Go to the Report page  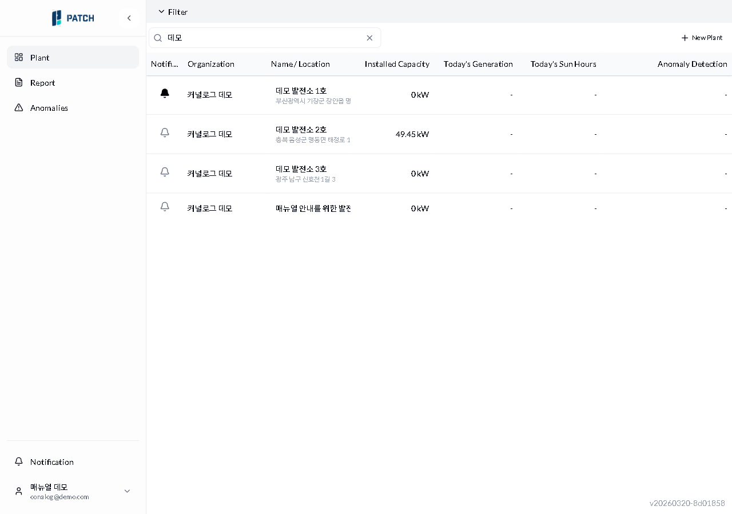point(43,83)
